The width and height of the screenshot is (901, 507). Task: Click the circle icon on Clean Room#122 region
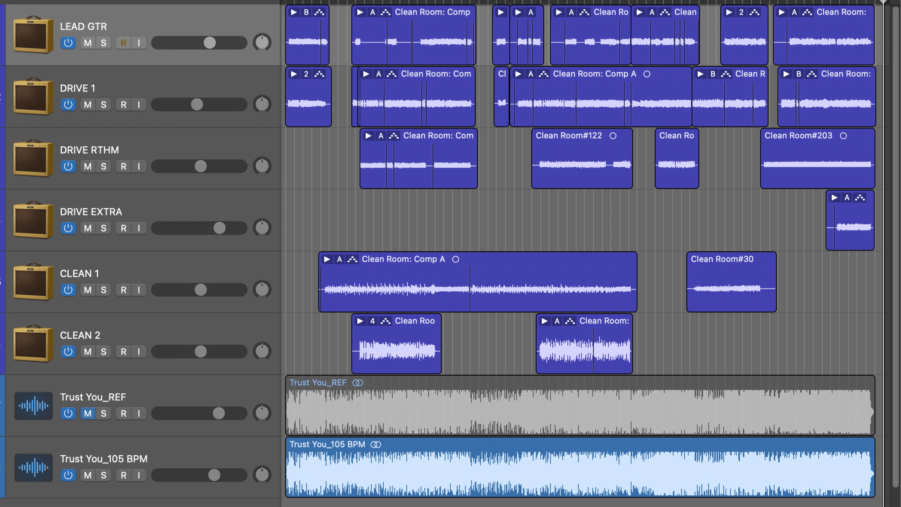tap(613, 136)
